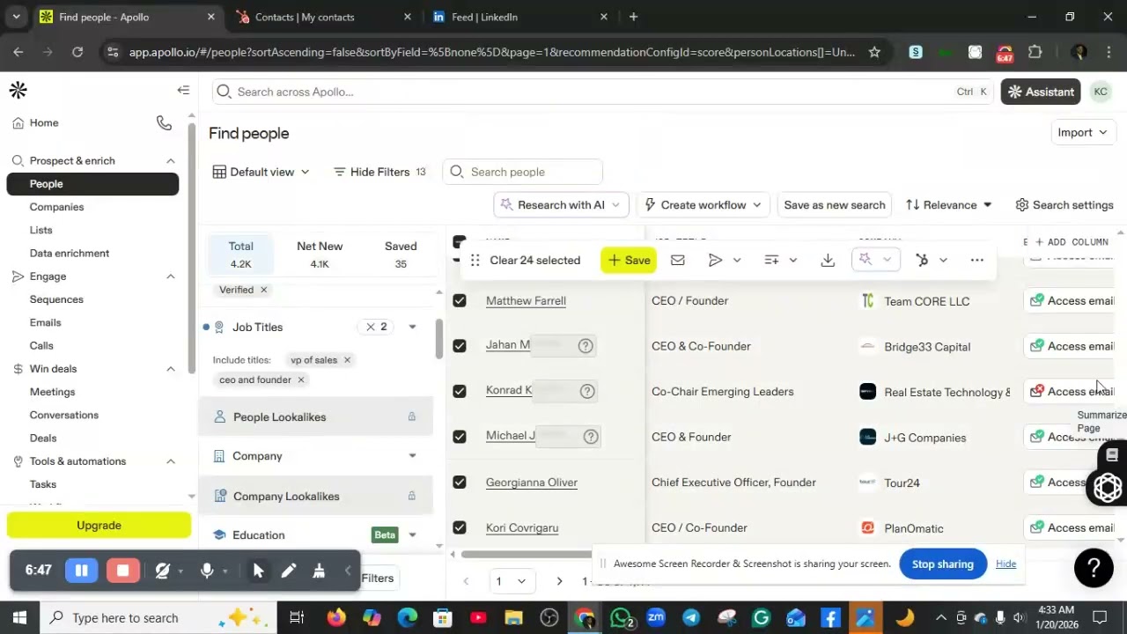
Task: Open the Research with AI dropdown
Action: coord(560,205)
